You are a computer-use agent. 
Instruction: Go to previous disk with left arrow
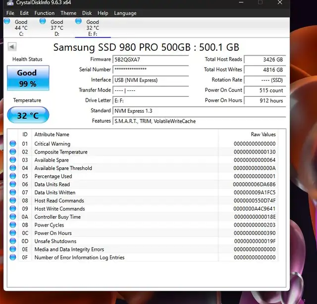pyautogui.click(x=12, y=47)
